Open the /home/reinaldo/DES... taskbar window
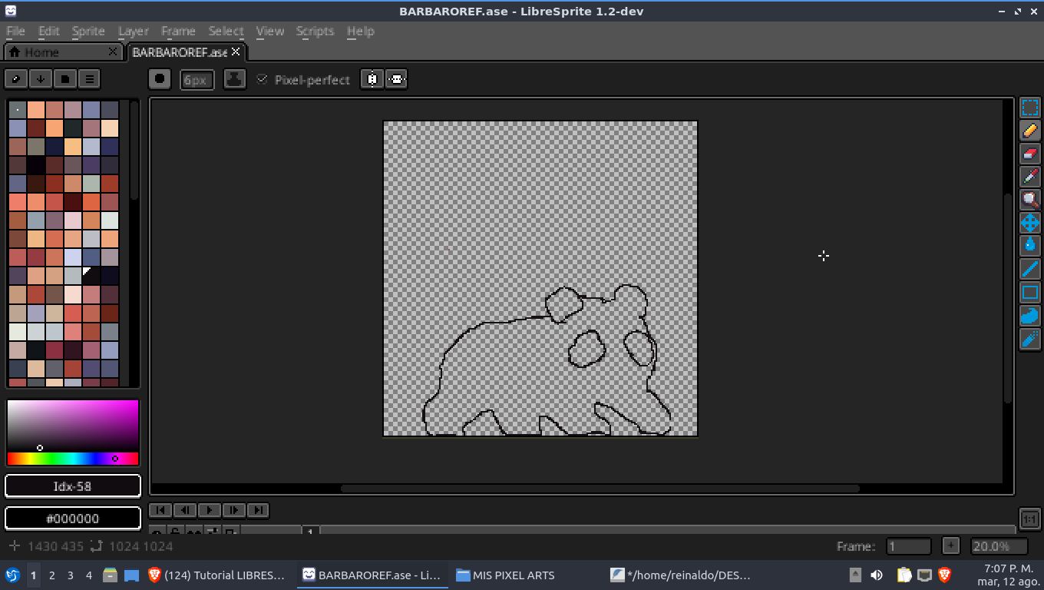The width and height of the screenshot is (1044, 590). pos(680,575)
